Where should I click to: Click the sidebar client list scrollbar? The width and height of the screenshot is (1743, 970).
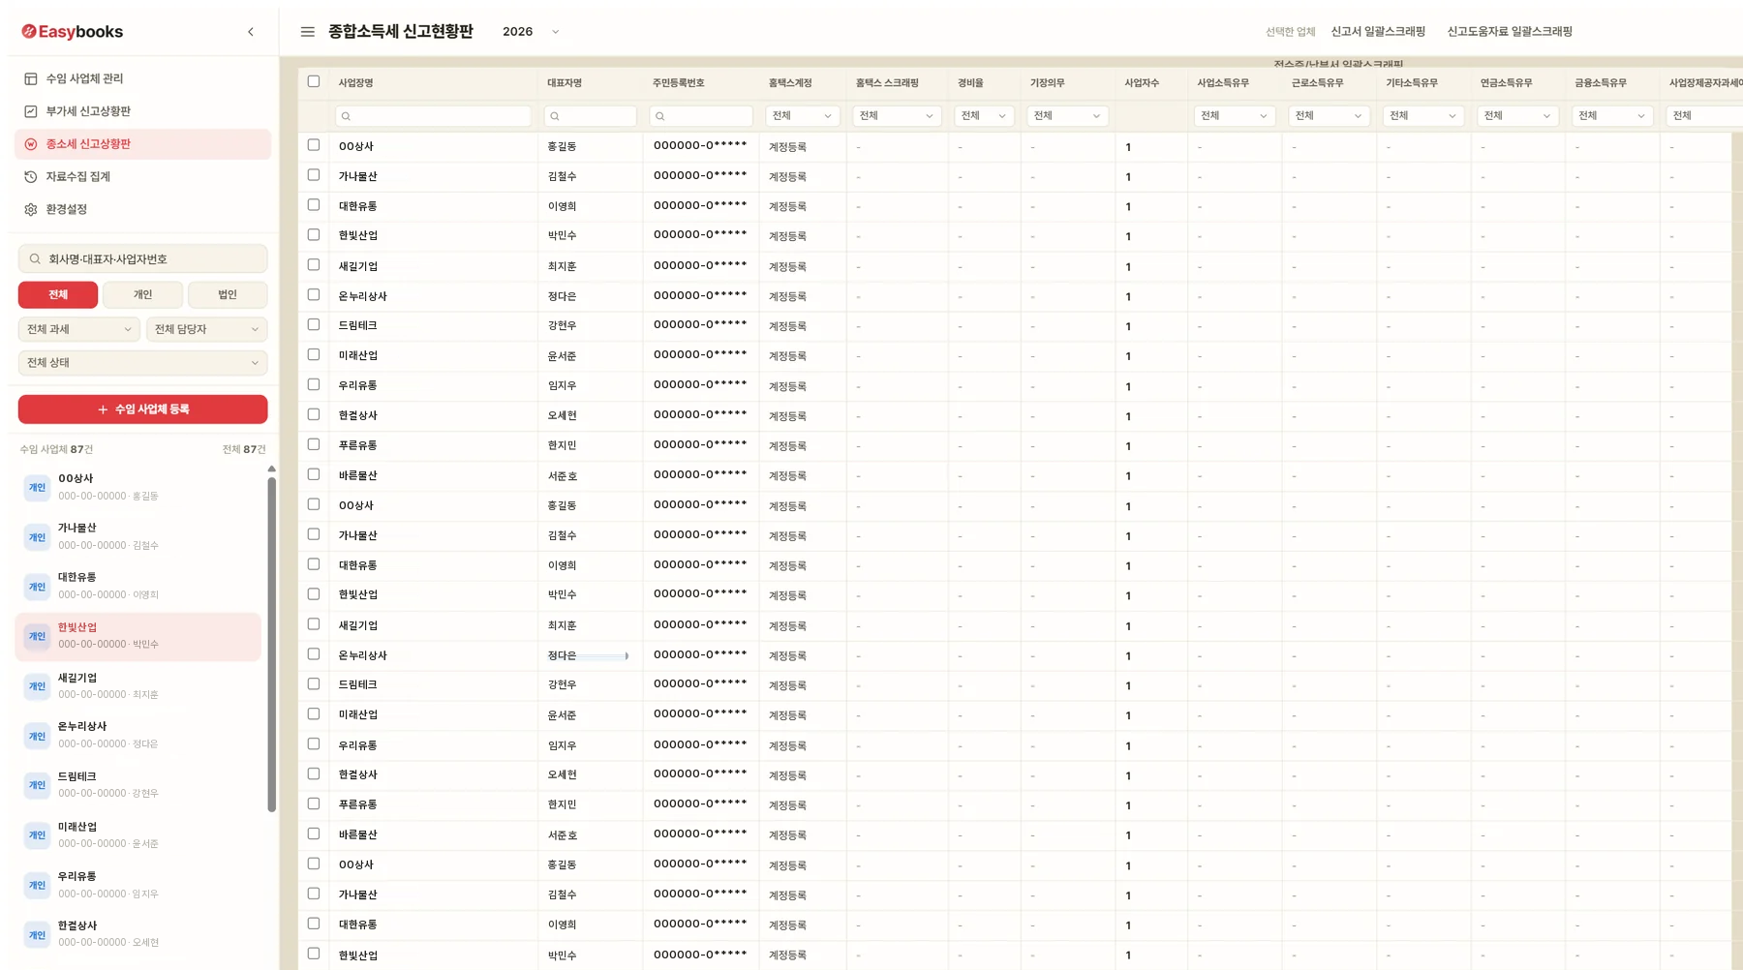point(272,644)
